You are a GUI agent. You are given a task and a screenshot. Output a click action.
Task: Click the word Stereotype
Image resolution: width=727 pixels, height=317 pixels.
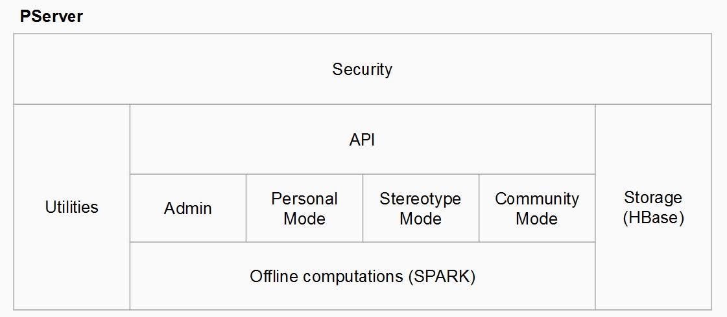click(420, 199)
